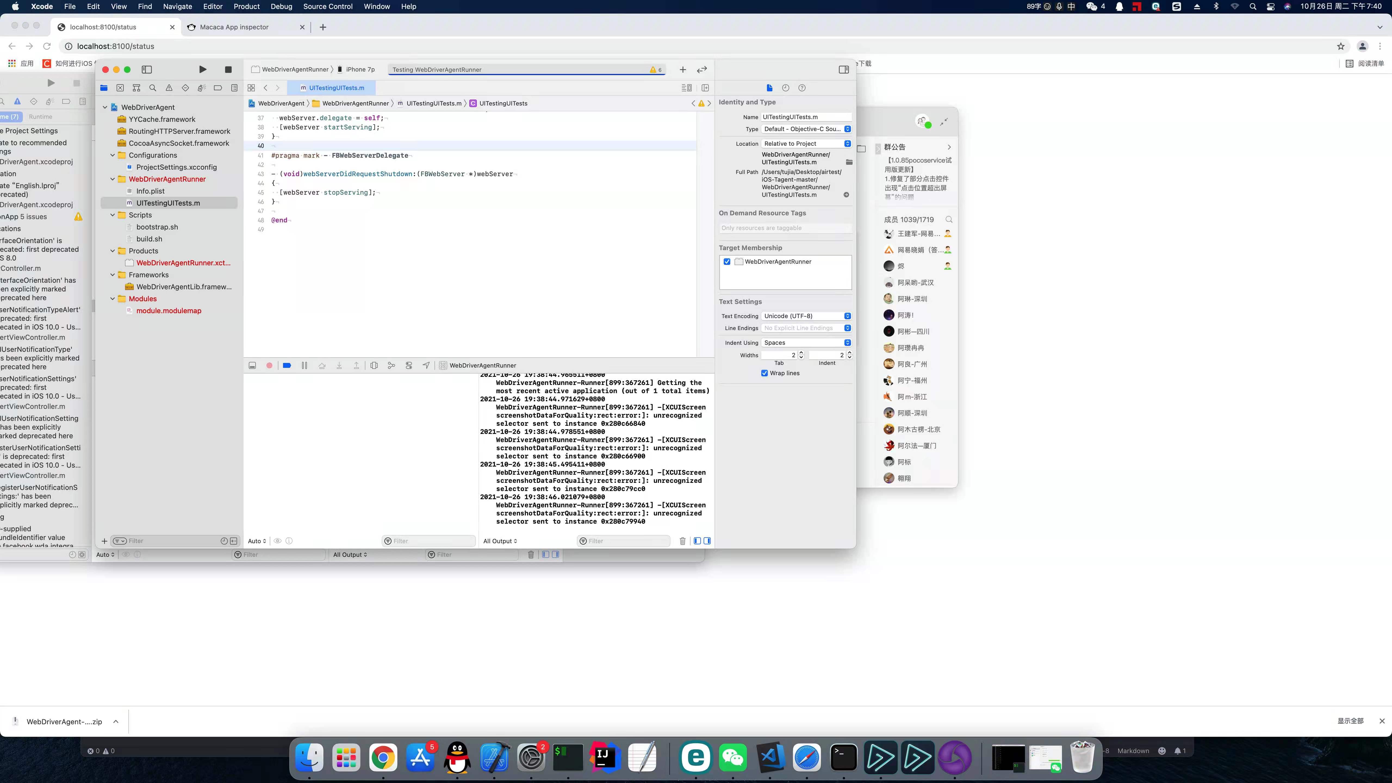Hide the debug area using bottom-bar icon
The image size is (1392, 783).
pos(252,365)
